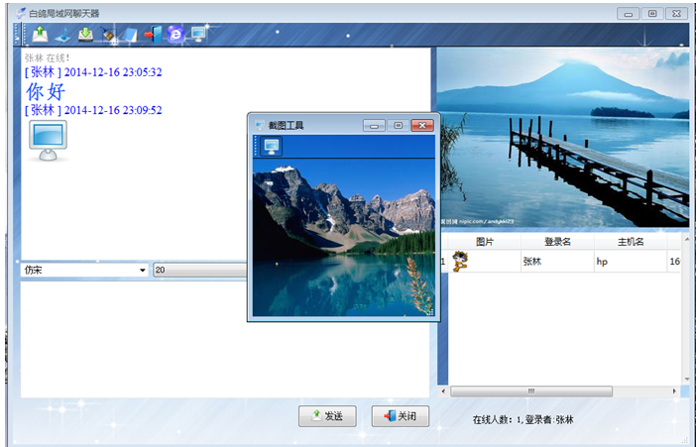This screenshot has width=696, height=447.
Task: Click the monitor icon in 截图工具 window toolbar
Action: click(272, 146)
